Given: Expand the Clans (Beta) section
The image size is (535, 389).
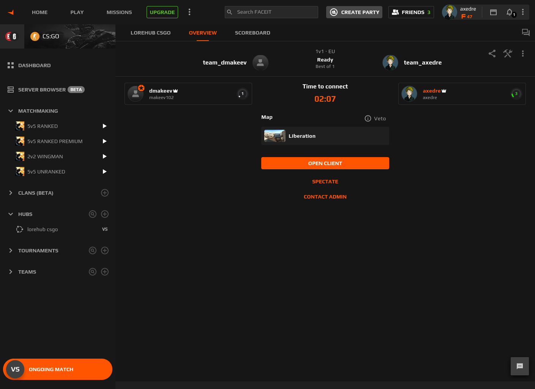Looking at the screenshot, I should tap(11, 193).
